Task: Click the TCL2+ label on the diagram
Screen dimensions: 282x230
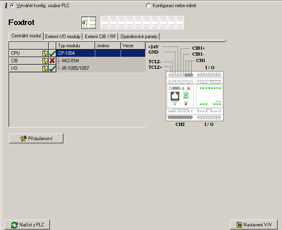Action: 155,67
